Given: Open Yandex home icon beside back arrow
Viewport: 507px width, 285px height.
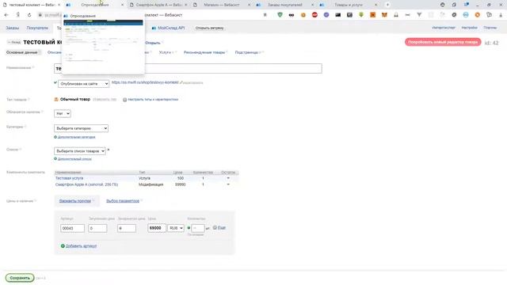Looking at the screenshot, I should pyautogui.click(x=18, y=15).
